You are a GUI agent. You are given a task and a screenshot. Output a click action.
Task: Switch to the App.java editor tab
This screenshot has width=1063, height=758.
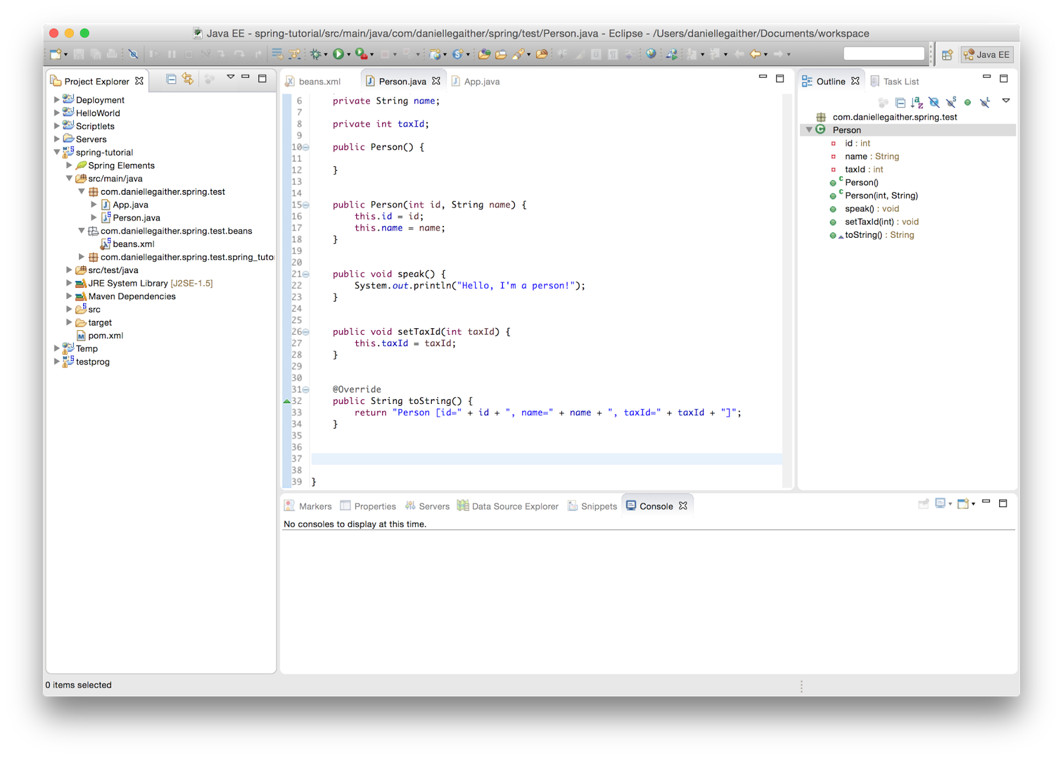click(x=476, y=81)
